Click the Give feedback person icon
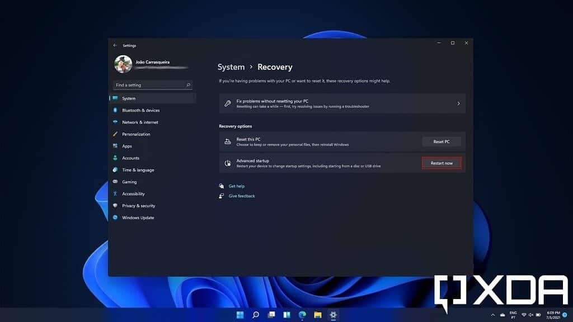Screen dimensions: 573x322 222,196
